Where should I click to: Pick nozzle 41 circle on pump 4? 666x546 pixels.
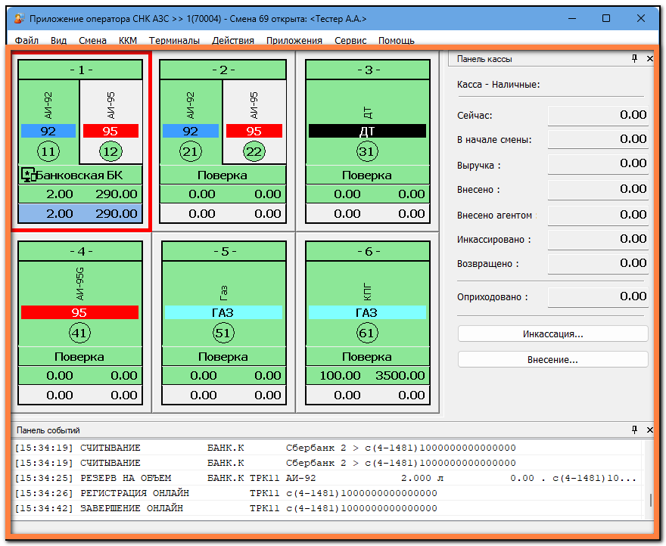79,333
